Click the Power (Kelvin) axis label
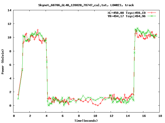 (3, 62)
